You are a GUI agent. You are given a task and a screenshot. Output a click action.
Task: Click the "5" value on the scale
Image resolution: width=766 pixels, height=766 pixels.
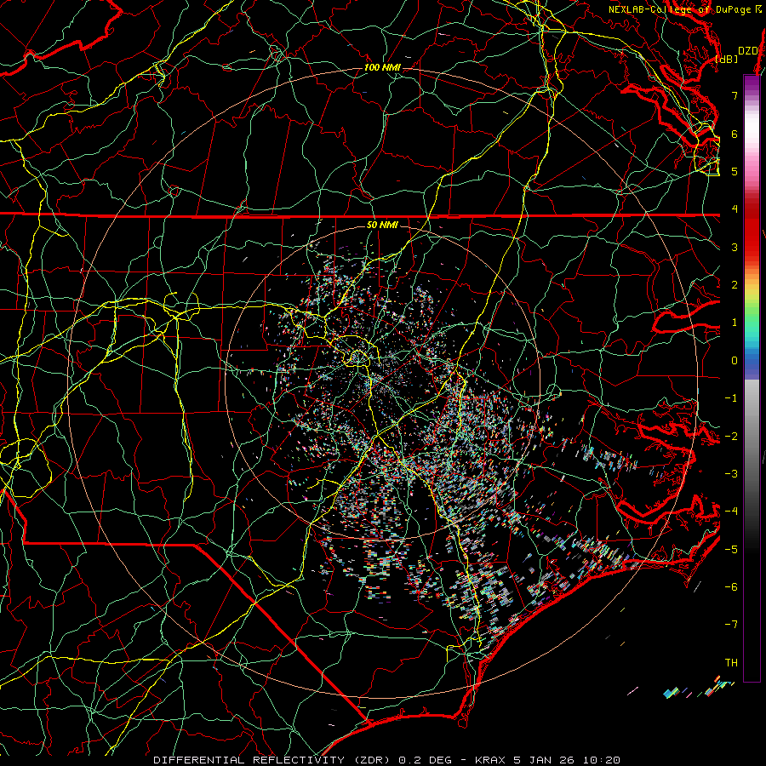tap(735, 171)
